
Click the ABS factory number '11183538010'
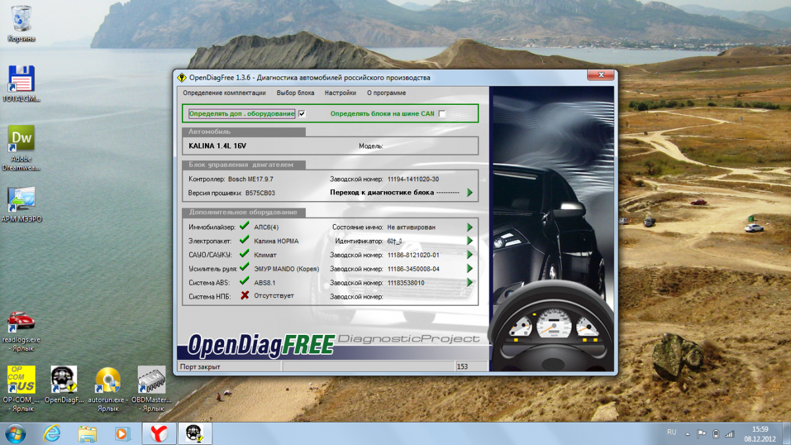(x=406, y=282)
